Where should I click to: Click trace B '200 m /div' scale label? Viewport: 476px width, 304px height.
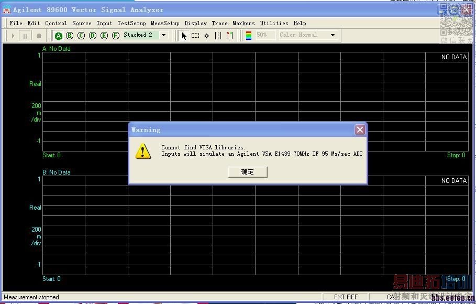(36, 236)
